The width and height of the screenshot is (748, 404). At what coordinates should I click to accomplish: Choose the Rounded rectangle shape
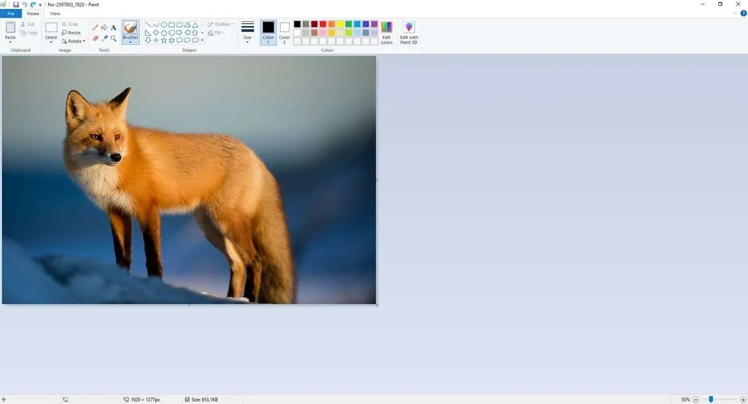point(179,25)
